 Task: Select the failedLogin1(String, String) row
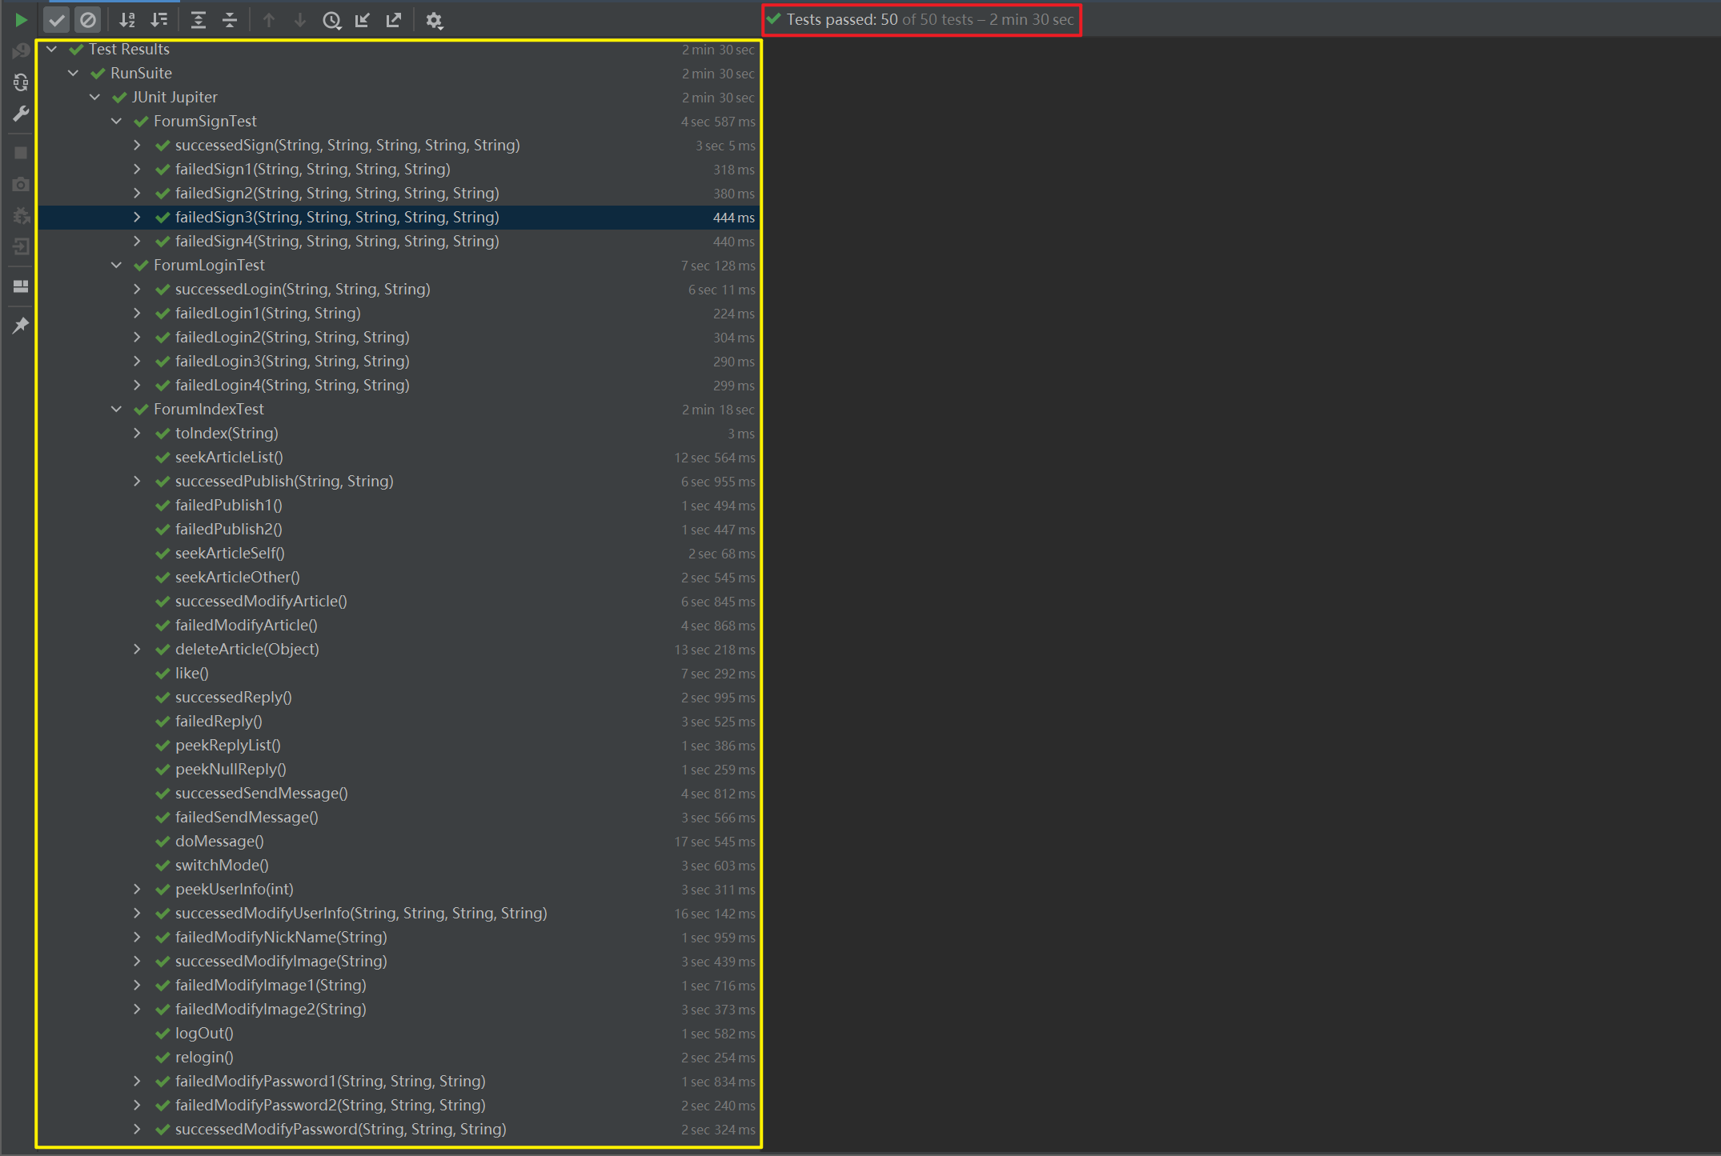pyautogui.click(x=399, y=314)
